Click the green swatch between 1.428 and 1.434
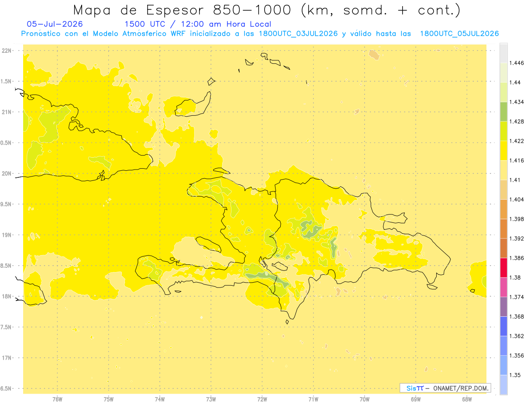Image resolution: width=524 pixels, height=405 pixels. click(x=503, y=111)
